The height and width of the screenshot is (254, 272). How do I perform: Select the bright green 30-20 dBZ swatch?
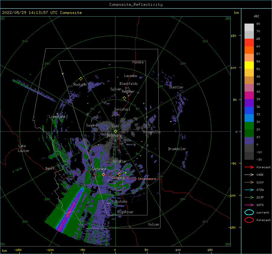[x=249, y=126]
